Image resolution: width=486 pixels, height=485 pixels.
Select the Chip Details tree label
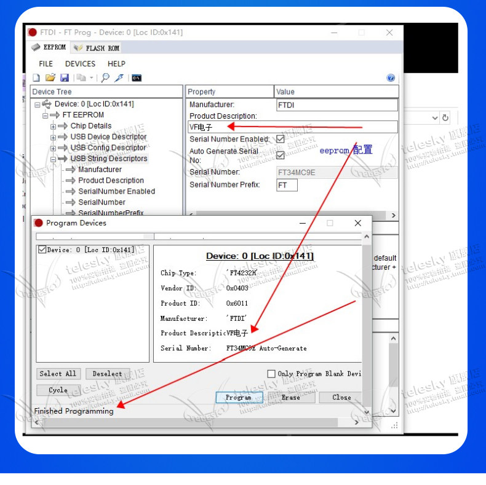pyautogui.click(x=91, y=126)
